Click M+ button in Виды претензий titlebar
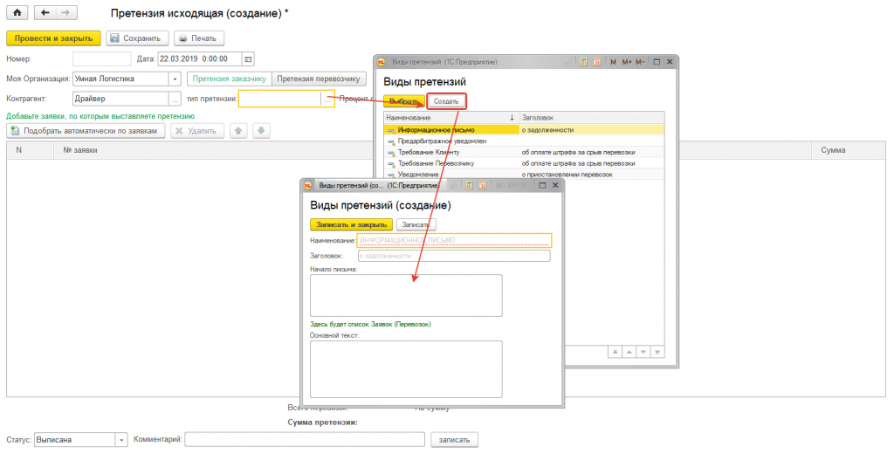This screenshot has height=474, width=894. coord(627,62)
